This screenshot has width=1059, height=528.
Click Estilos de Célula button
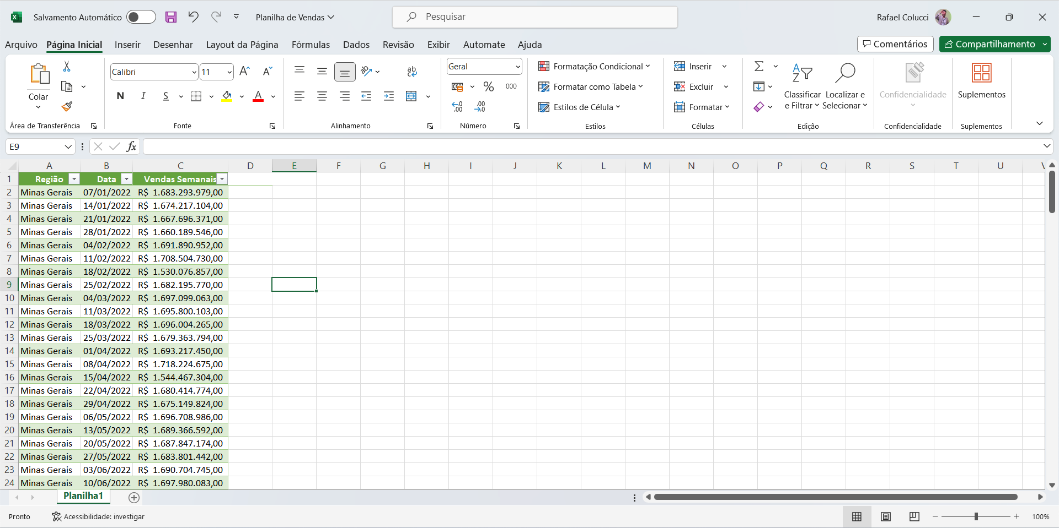coord(579,107)
